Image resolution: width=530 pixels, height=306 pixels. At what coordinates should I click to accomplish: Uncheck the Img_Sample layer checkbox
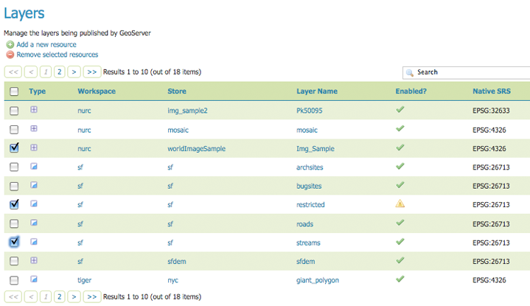(x=14, y=147)
